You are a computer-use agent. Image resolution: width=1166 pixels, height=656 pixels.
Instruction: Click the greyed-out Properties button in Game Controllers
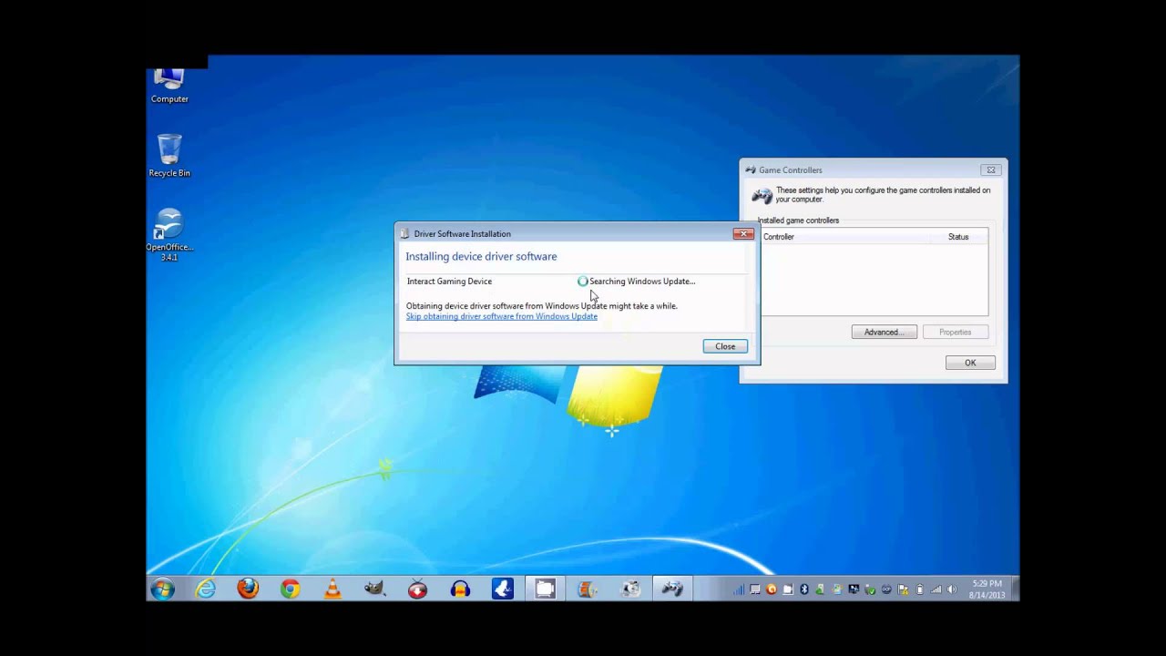point(956,332)
